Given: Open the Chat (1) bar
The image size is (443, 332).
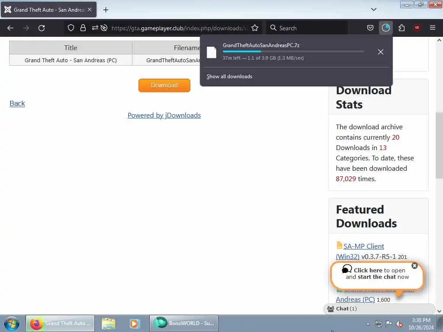Looking at the screenshot, I should click(379, 309).
